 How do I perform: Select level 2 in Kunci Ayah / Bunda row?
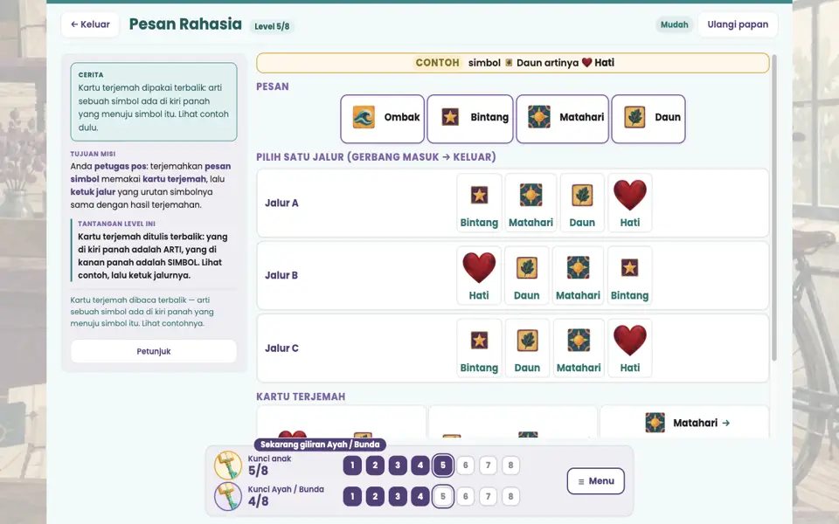[x=375, y=496]
